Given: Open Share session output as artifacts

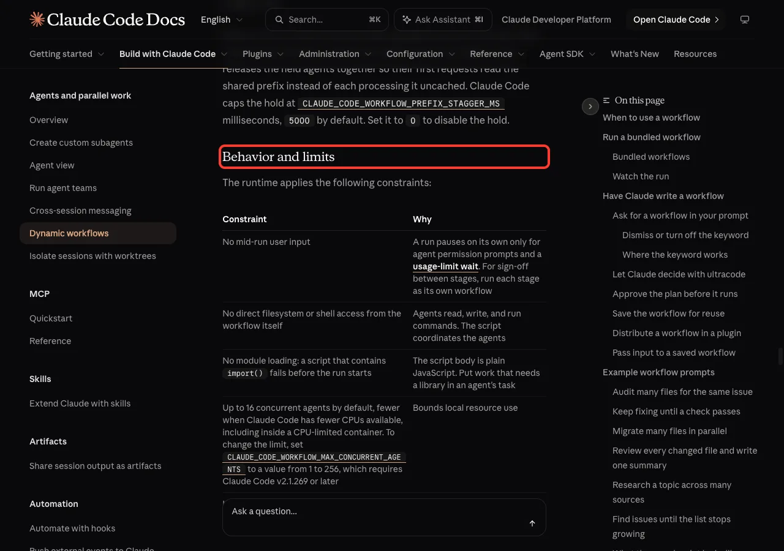Looking at the screenshot, I should [x=96, y=466].
